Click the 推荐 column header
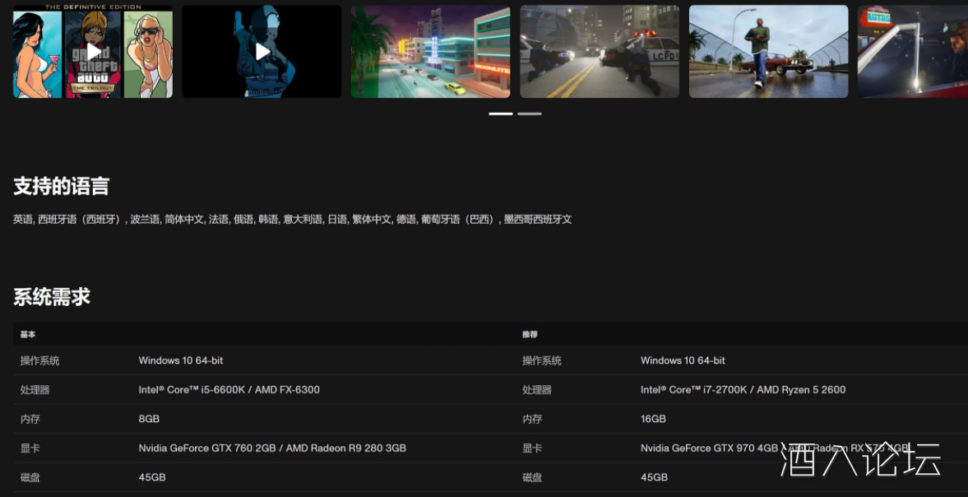This screenshot has width=968, height=497. point(530,334)
